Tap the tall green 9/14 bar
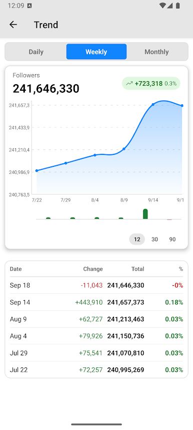The image size is (193, 430). coord(145,214)
